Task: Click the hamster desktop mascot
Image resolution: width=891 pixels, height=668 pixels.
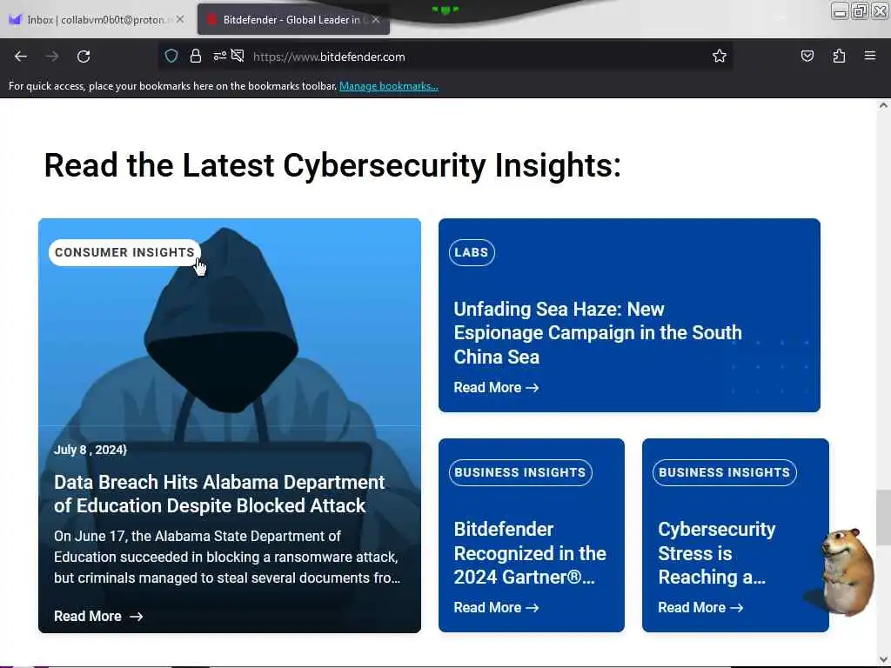Action: [846, 571]
